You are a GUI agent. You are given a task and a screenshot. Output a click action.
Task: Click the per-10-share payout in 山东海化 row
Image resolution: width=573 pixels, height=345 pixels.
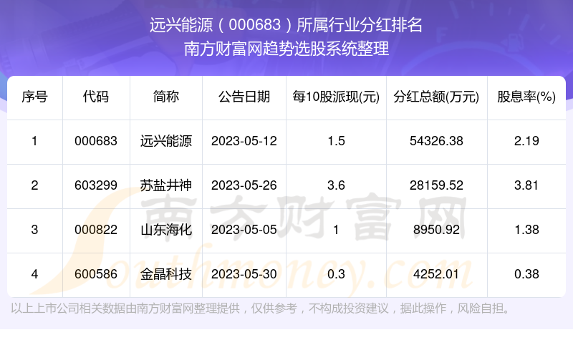click(336, 230)
